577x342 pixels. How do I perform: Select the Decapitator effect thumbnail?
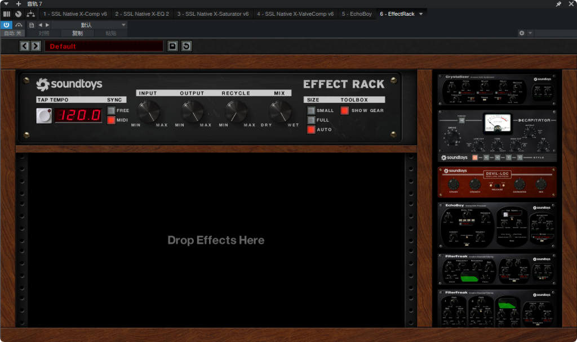pos(497,136)
